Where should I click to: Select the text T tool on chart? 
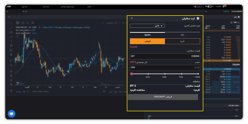(x=11, y=41)
